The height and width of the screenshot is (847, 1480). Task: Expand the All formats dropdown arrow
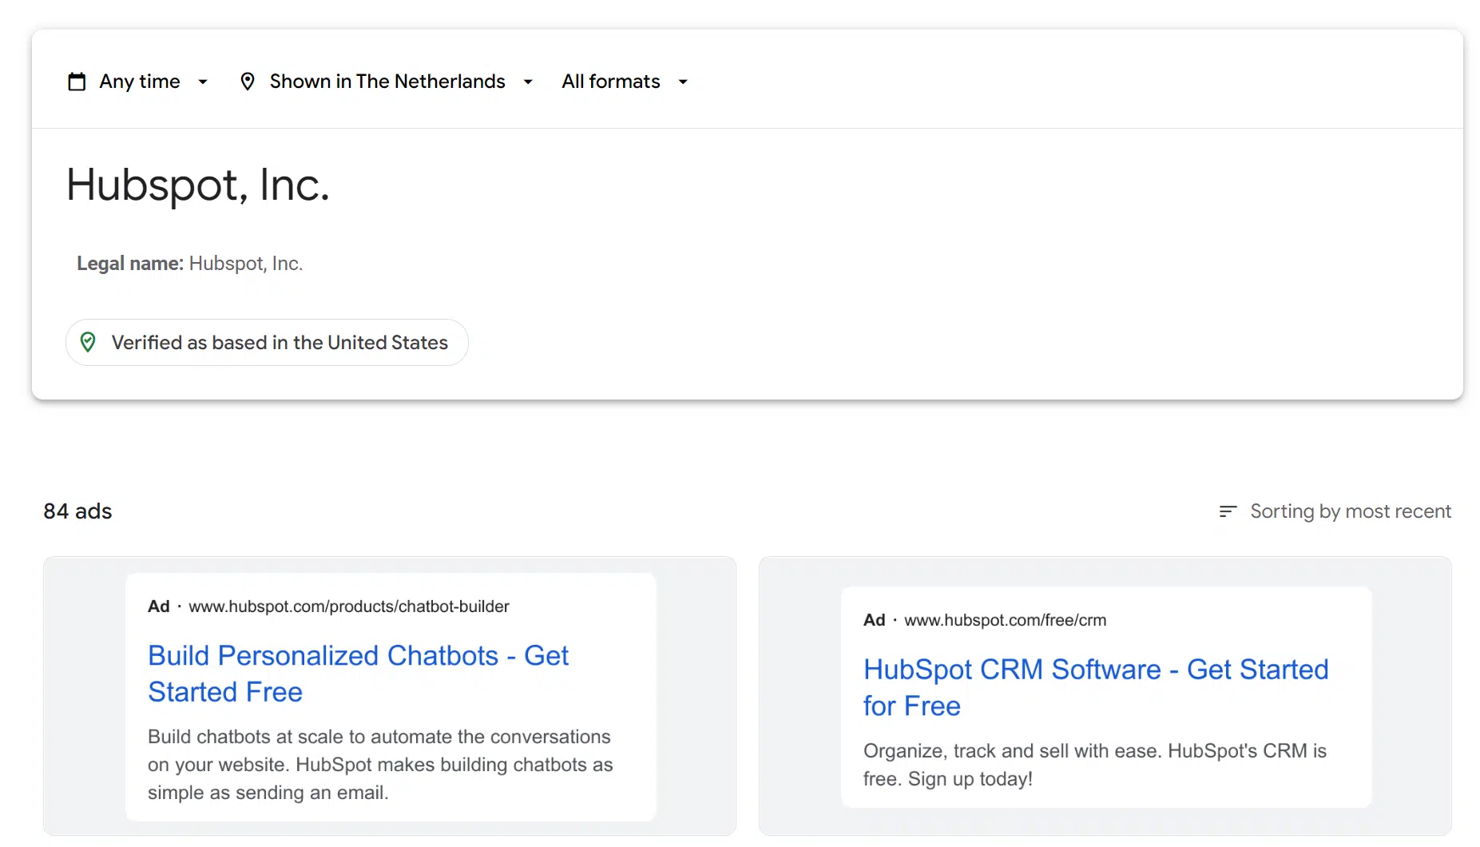coord(683,82)
